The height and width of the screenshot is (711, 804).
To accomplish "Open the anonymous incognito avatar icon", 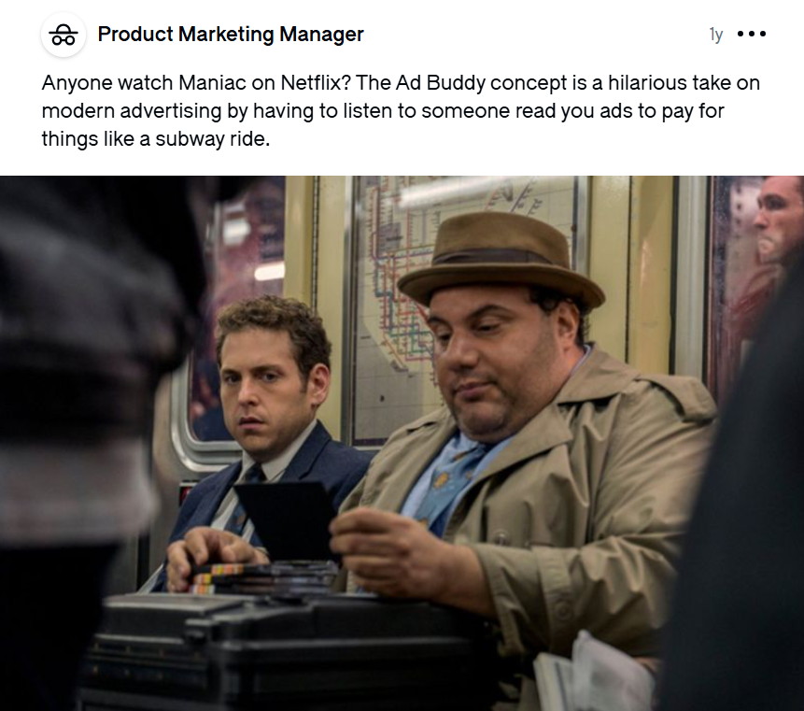I will click(63, 35).
